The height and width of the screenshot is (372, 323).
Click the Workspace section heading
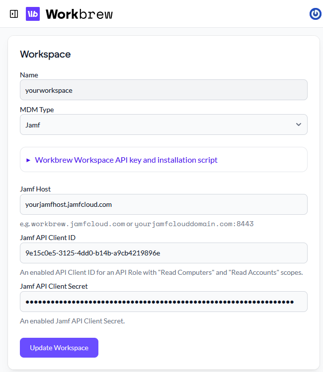(45, 54)
